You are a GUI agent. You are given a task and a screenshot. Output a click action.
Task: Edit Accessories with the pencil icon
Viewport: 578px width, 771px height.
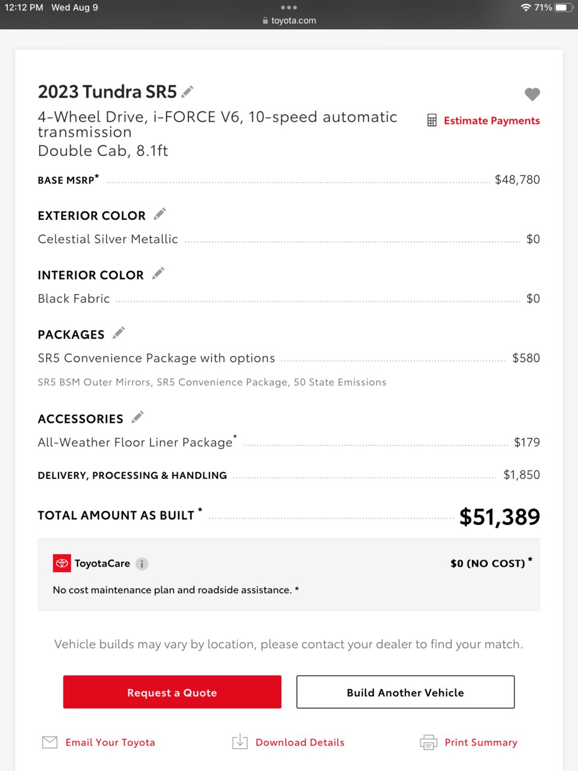pyautogui.click(x=137, y=417)
